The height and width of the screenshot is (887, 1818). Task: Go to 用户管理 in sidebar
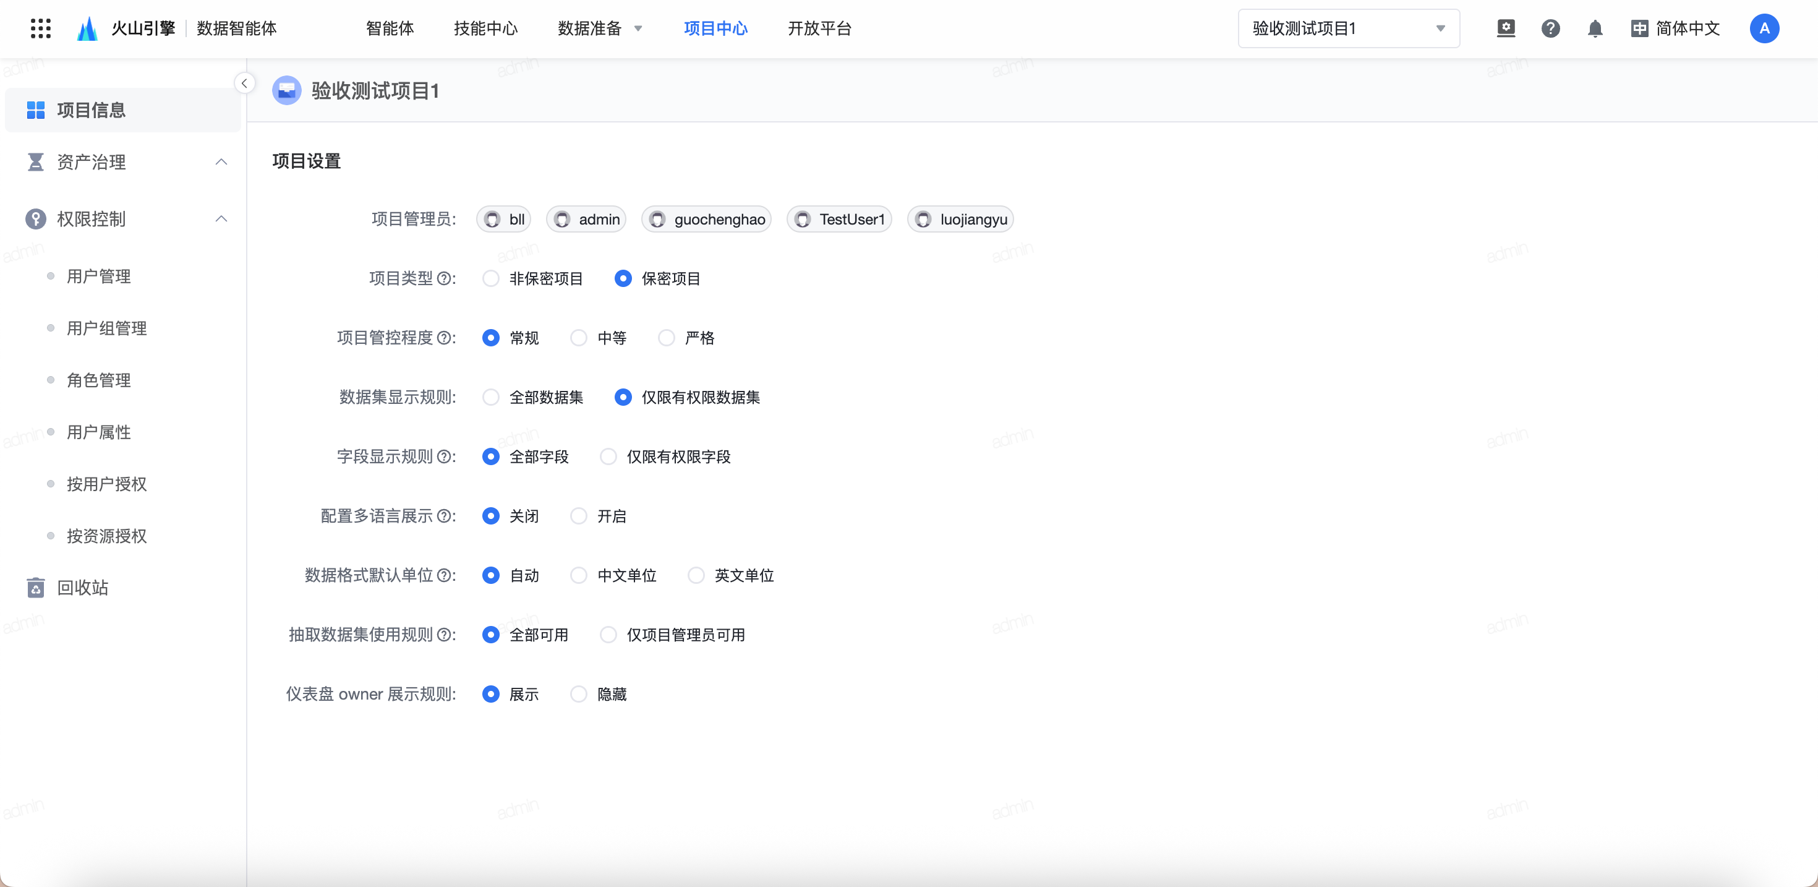99,276
